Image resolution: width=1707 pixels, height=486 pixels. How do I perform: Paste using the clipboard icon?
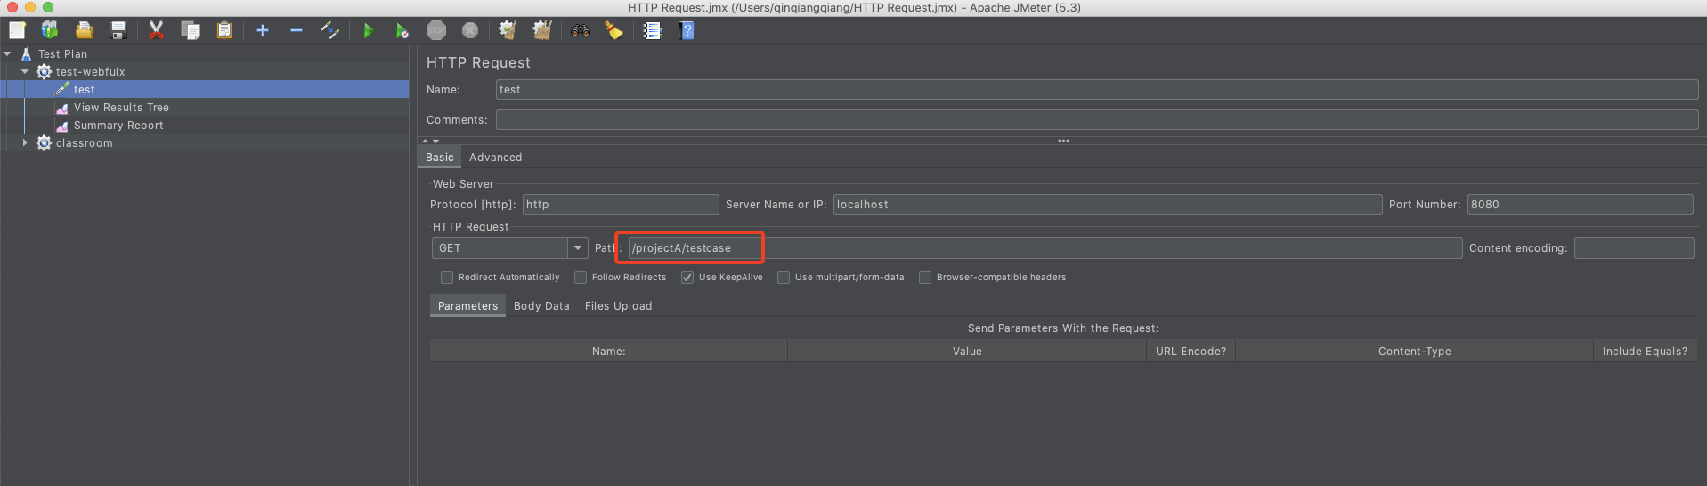click(224, 30)
